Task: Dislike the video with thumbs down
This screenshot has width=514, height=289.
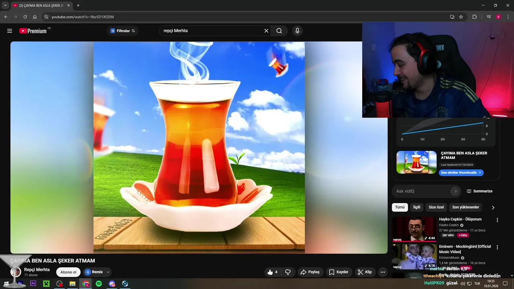Action: pyautogui.click(x=288, y=272)
